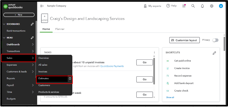Collapse the MENU section
Image resolution: width=228 pixels, height=107 pixels.
(4, 38)
